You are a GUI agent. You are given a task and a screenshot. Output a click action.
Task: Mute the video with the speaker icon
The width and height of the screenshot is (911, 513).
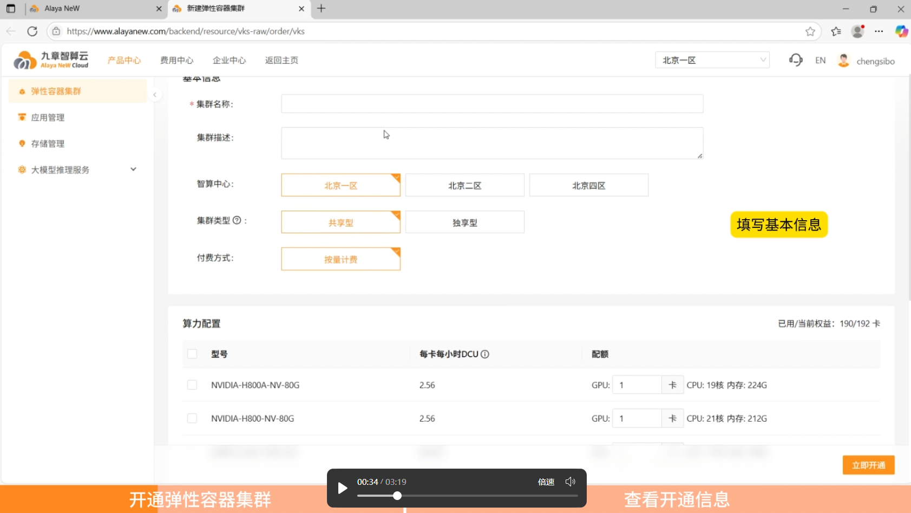click(x=570, y=481)
